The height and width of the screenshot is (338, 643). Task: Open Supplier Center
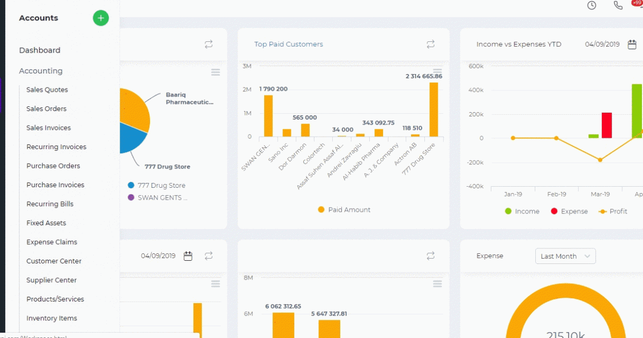51,280
